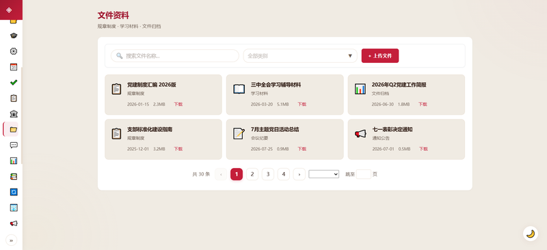This screenshot has width=547, height=250.
Task: Open the green checkmark sidebar item
Action: pos(14,83)
